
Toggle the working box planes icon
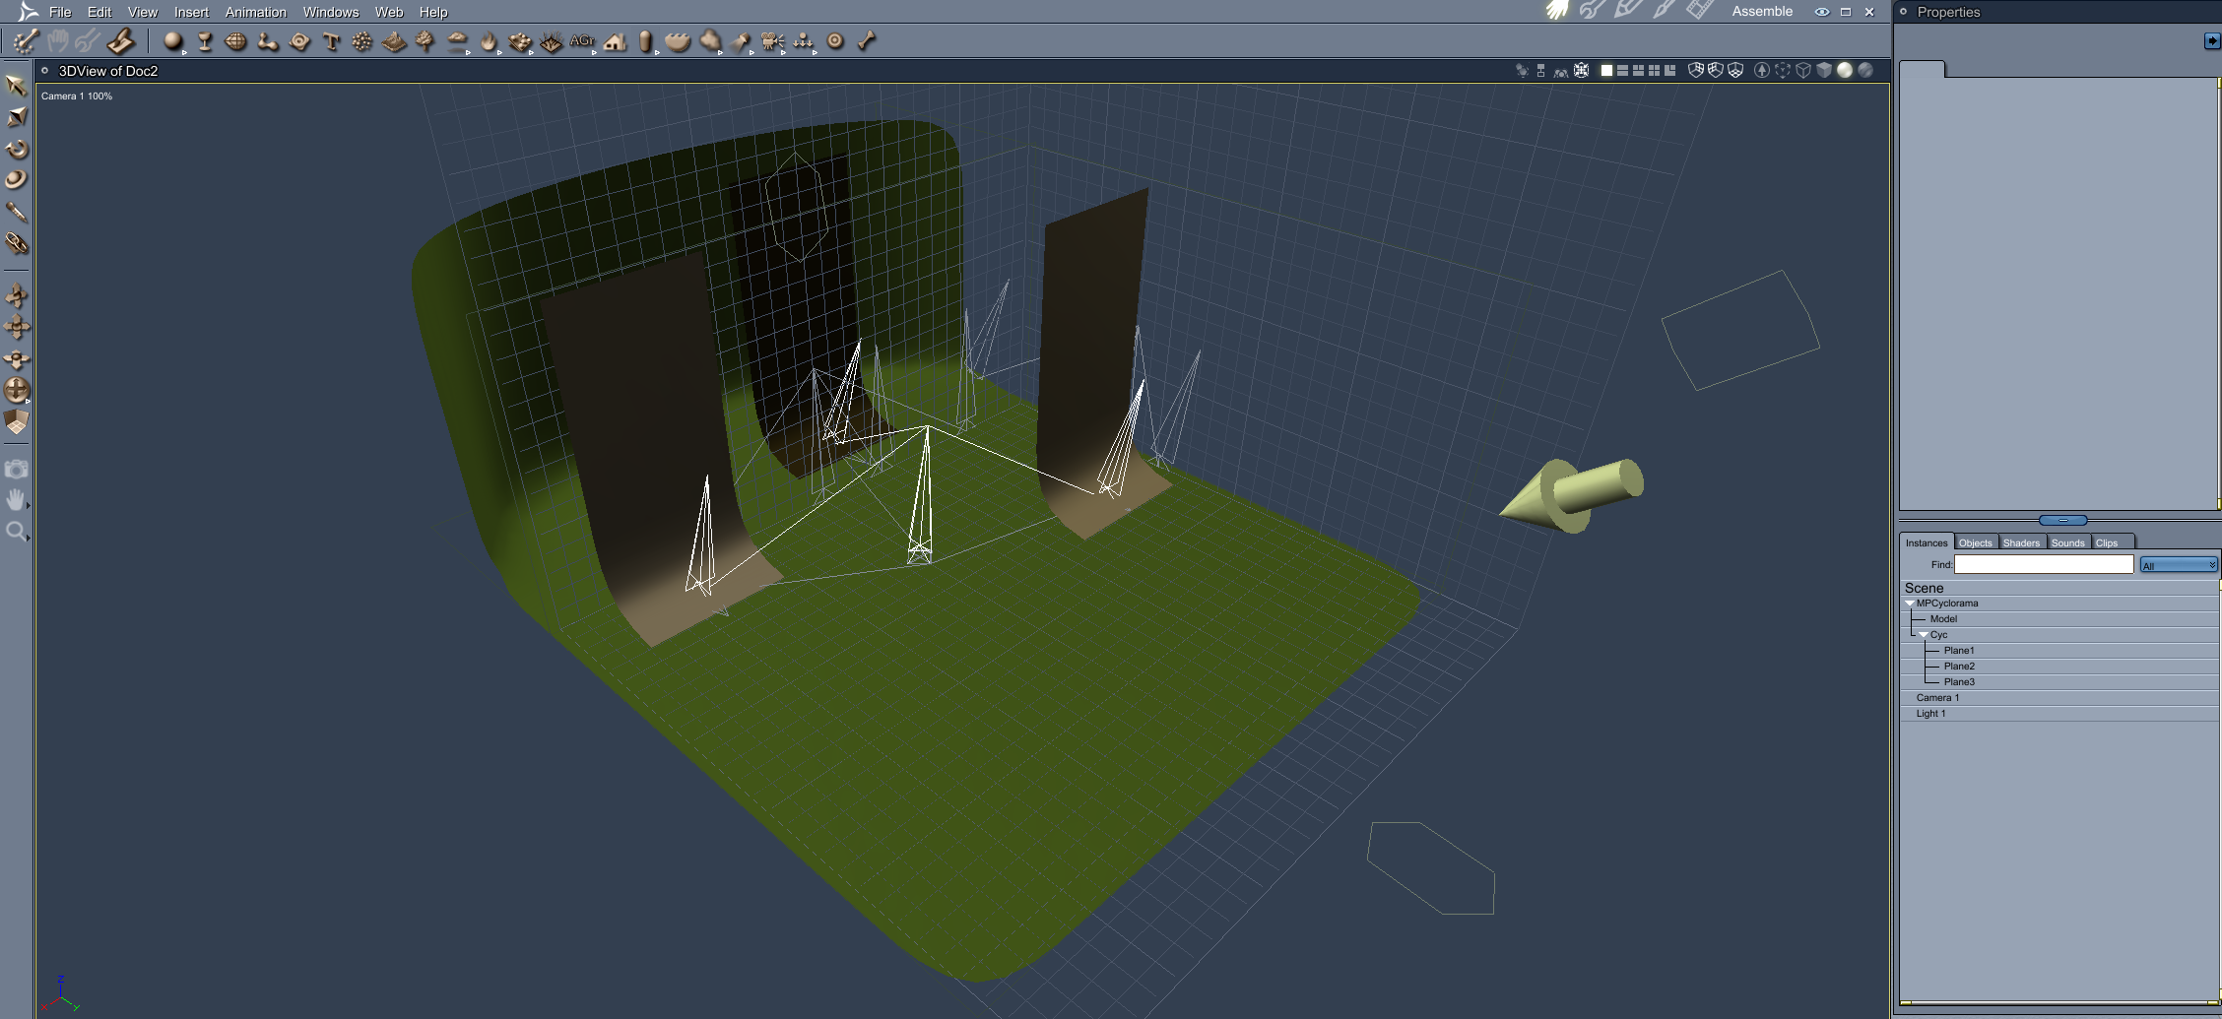(x=16, y=421)
